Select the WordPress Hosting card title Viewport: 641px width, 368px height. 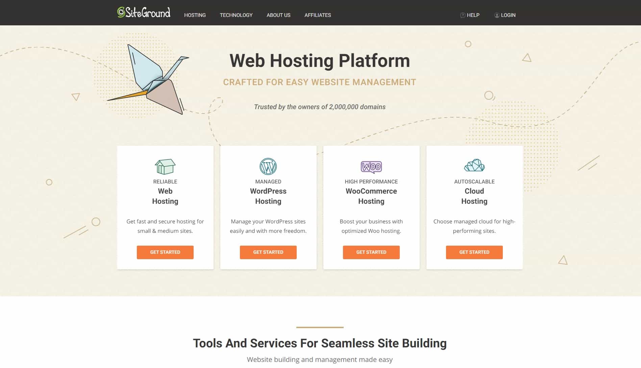click(268, 196)
